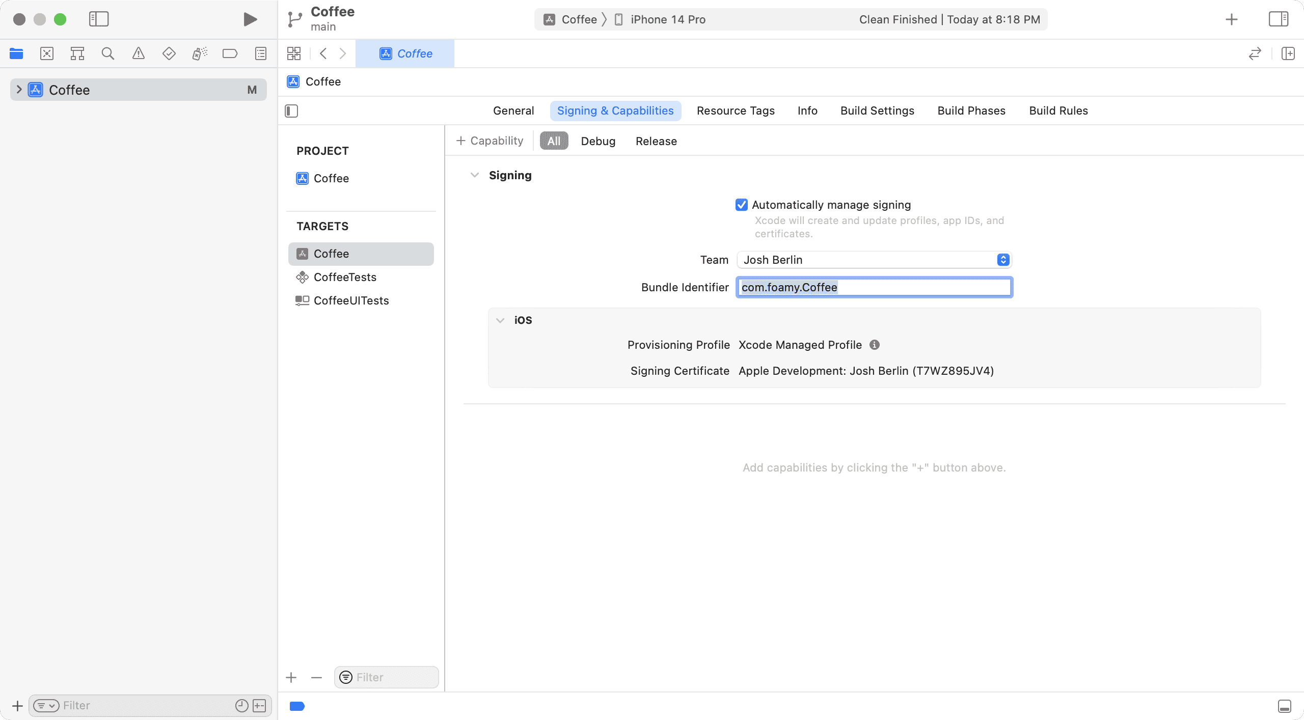Click the Xcode Managed Profile info circle
Image resolution: width=1304 pixels, height=720 pixels.
tap(874, 345)
